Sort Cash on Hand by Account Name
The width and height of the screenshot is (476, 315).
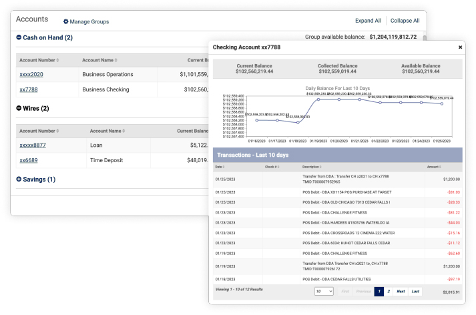(x=99, y=60)
